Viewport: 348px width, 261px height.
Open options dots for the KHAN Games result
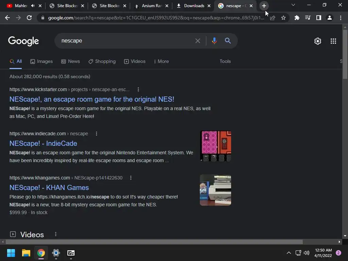(x=131, y=178)
